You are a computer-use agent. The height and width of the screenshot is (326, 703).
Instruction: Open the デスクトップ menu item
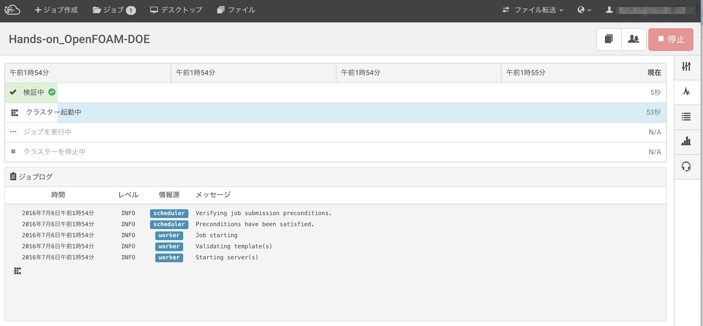[176, 10]
